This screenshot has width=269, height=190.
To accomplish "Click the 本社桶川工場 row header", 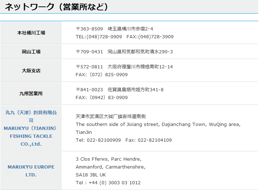I will pyautogui.click(x=31, y=33).
